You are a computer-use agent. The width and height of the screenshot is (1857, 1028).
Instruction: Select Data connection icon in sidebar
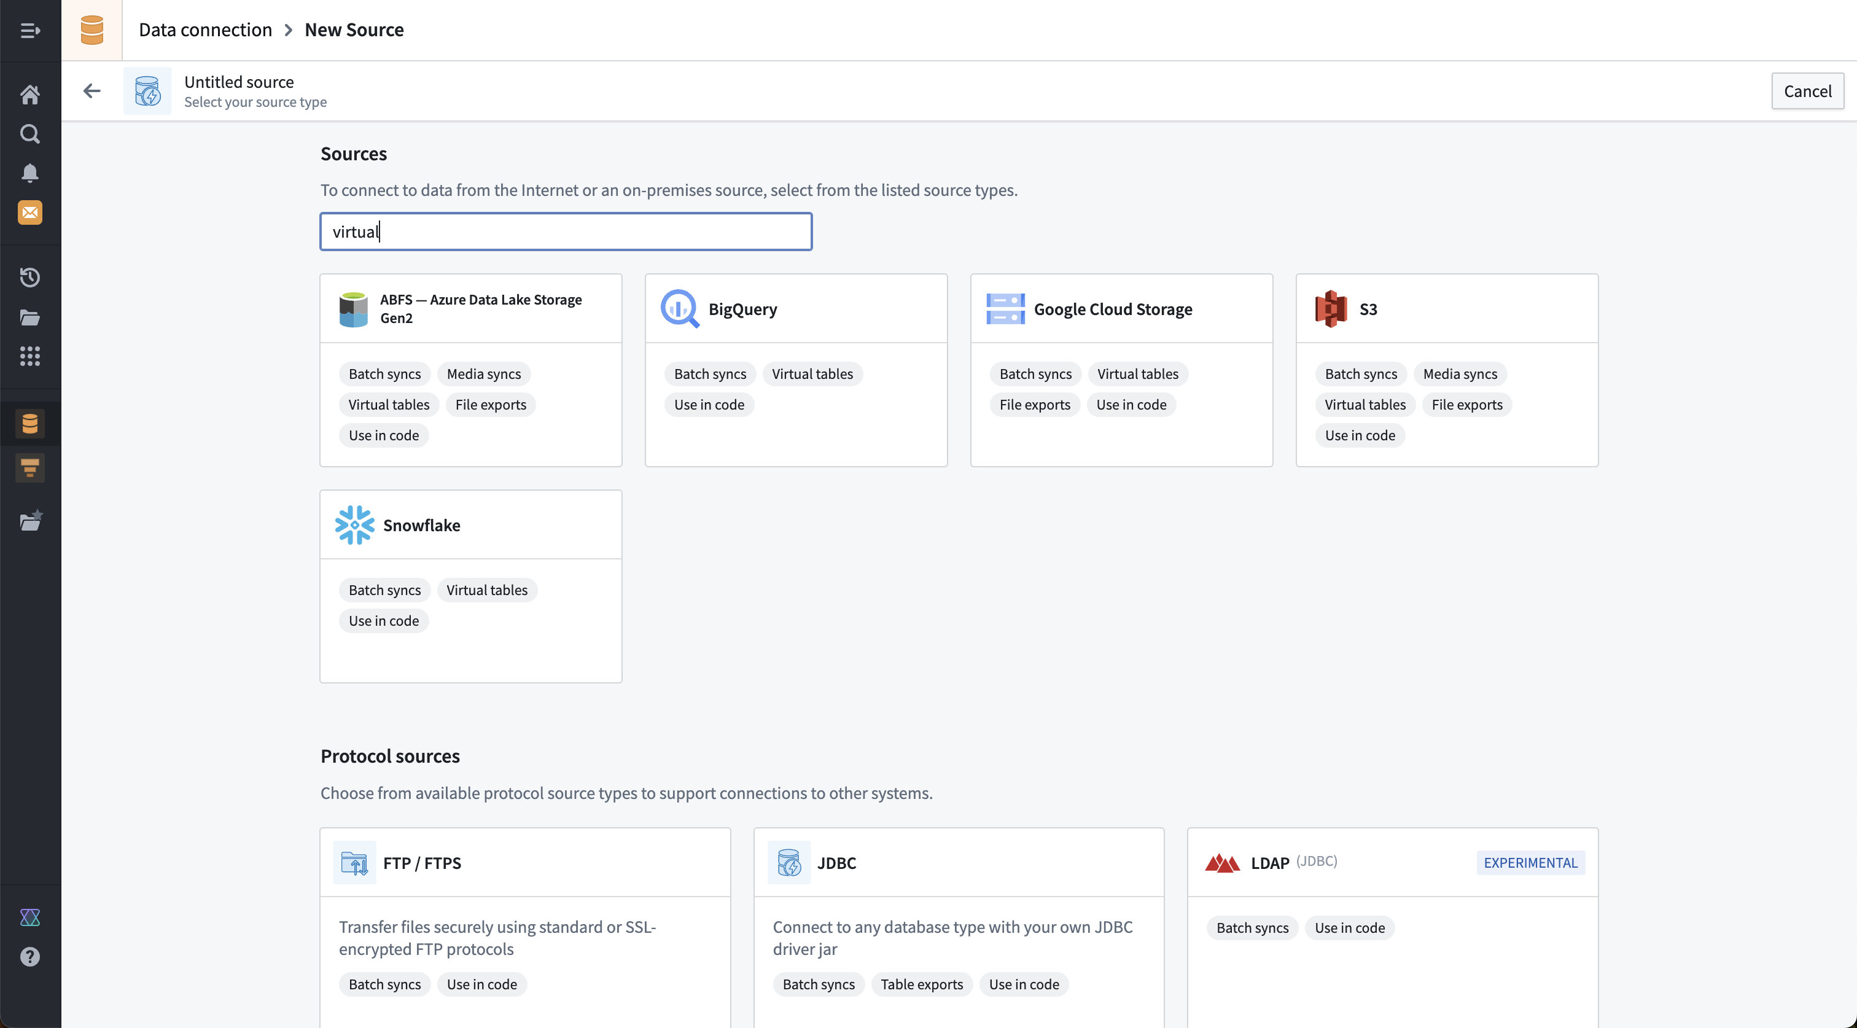(x=29, y=424)
